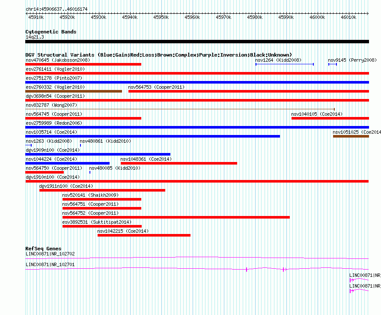Click the nsv520141 (Shaikh2009) label
The image size is (381, 315).
(90, 195)
